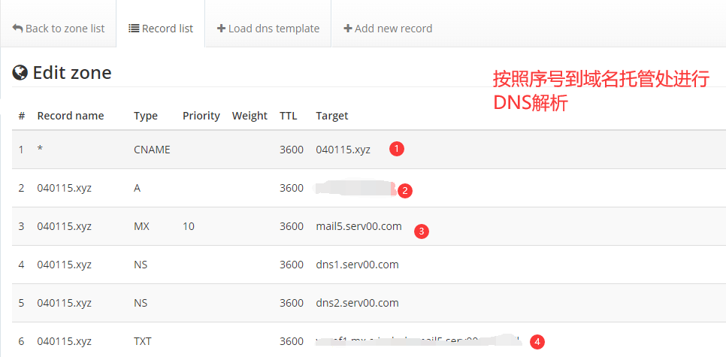
Task: Click red marker number 2 badge
Action: pyautogui.click(x=404, y=190)
